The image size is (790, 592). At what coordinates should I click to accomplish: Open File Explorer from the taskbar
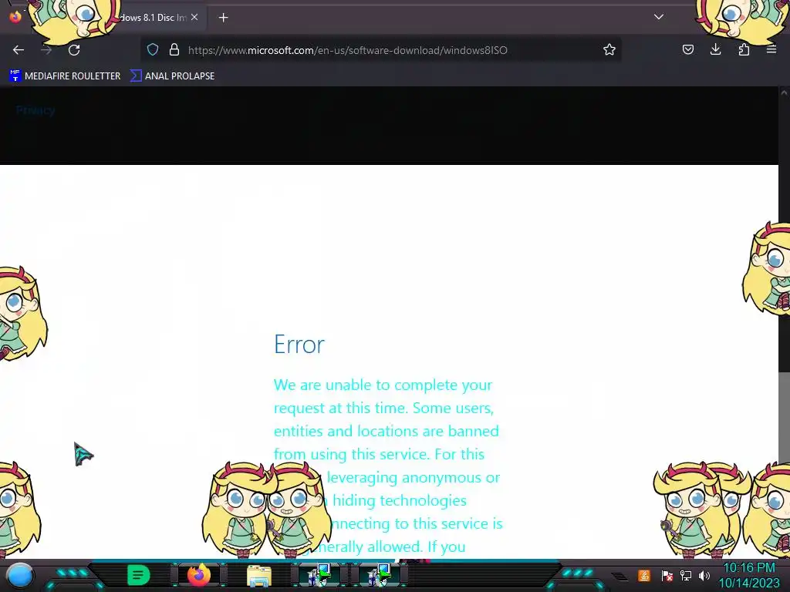(x=259, y=576)
